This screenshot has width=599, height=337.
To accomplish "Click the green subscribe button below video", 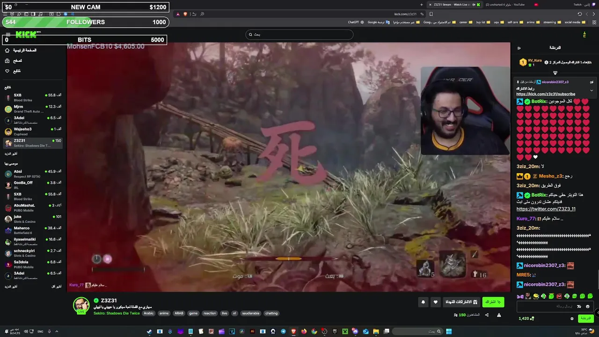I will [x=493, y=302].
